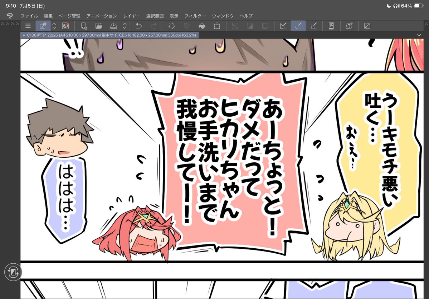Toggle Snap to Ruler
This screenshot has height=299, width=429.
pos(283,26)
